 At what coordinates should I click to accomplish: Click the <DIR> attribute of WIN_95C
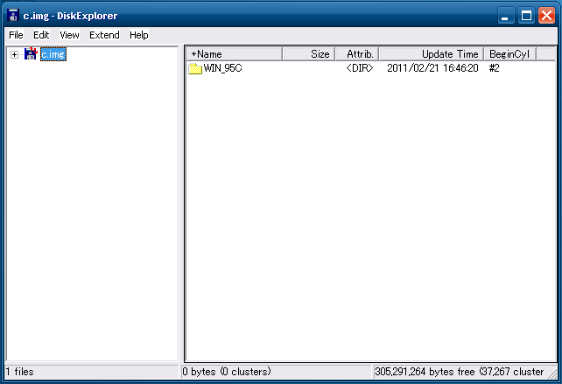(x=360, y=68)
